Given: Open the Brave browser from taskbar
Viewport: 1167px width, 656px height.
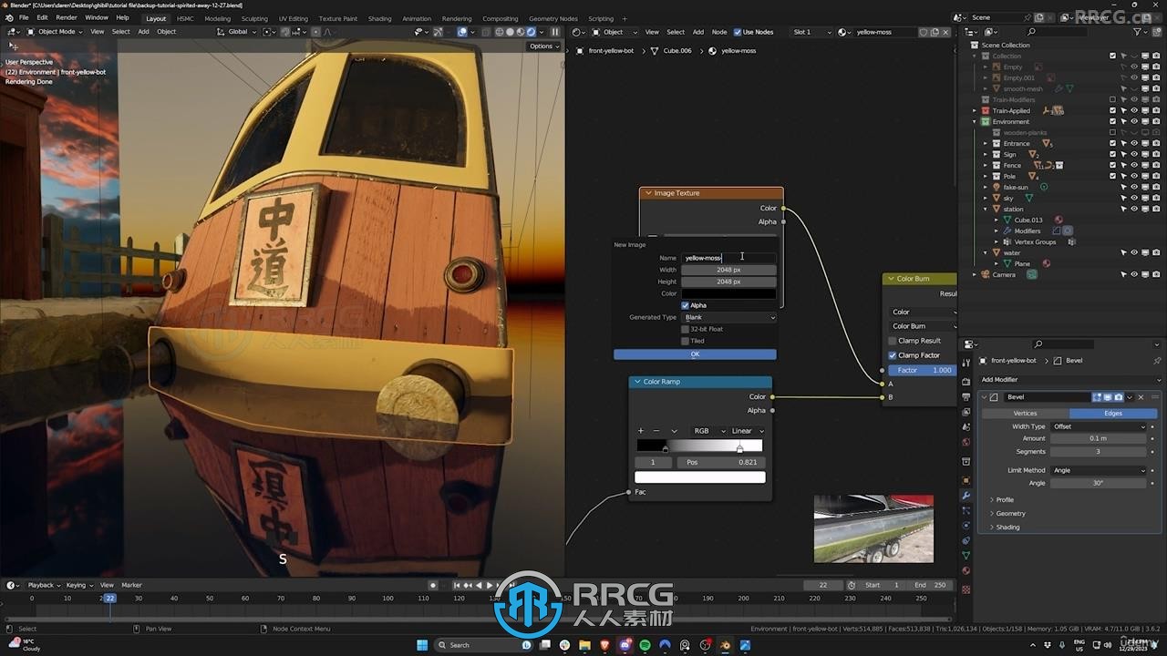Looking at the screenshot, I should (604, 645).
